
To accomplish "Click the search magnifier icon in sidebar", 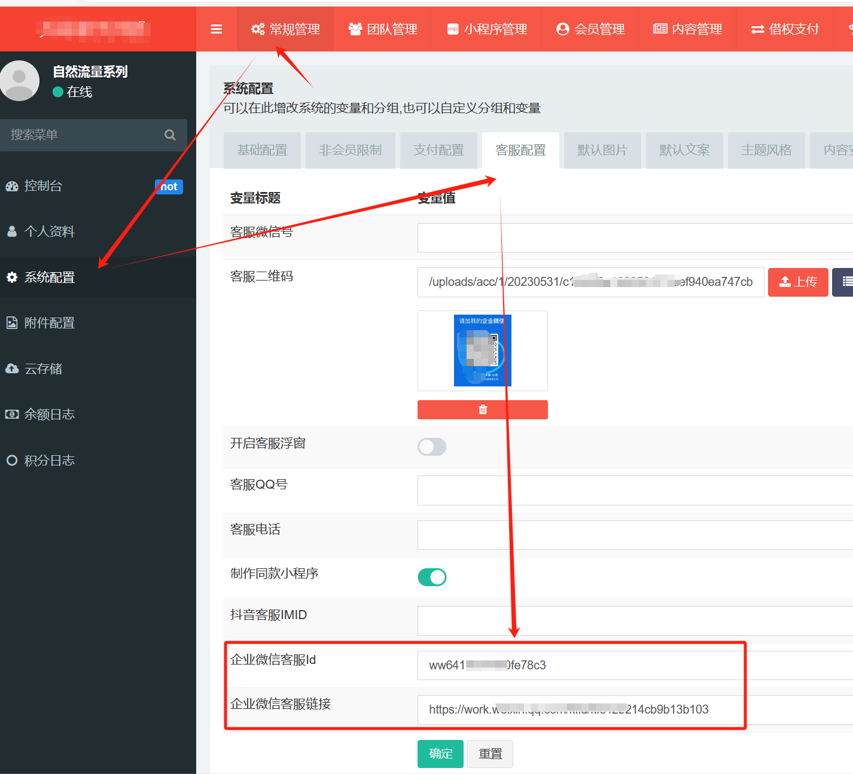I will pos(170,135).
